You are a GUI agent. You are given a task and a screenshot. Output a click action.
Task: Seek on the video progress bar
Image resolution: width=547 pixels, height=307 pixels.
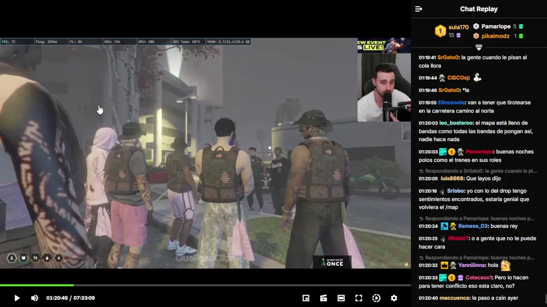(205, 285)
